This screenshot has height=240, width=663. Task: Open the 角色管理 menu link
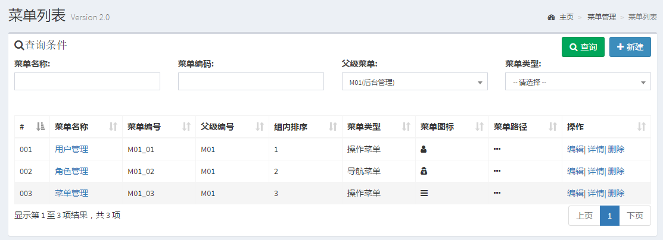[71, 171]
